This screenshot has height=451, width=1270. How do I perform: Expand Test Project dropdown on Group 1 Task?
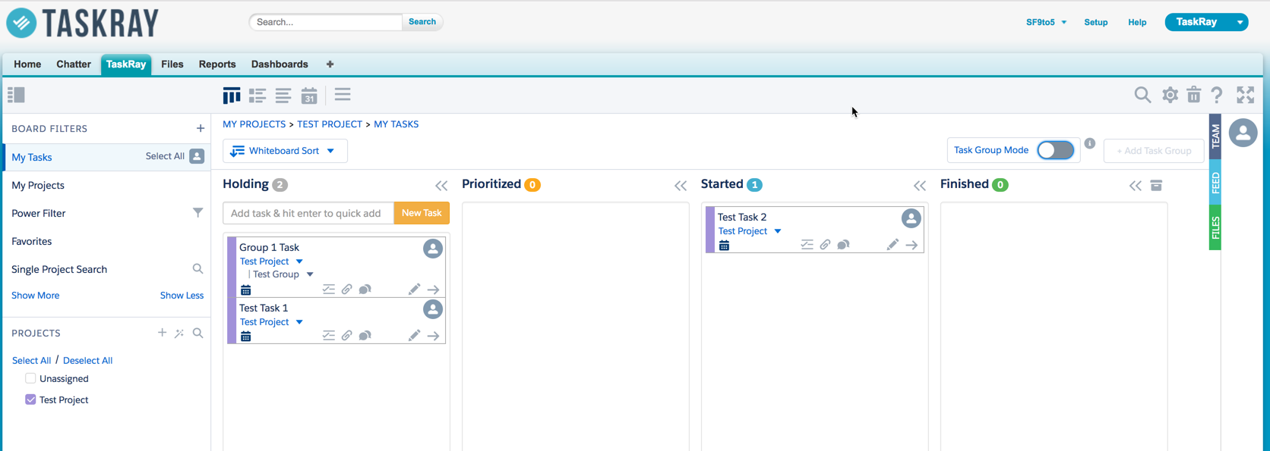coord(299,262)
